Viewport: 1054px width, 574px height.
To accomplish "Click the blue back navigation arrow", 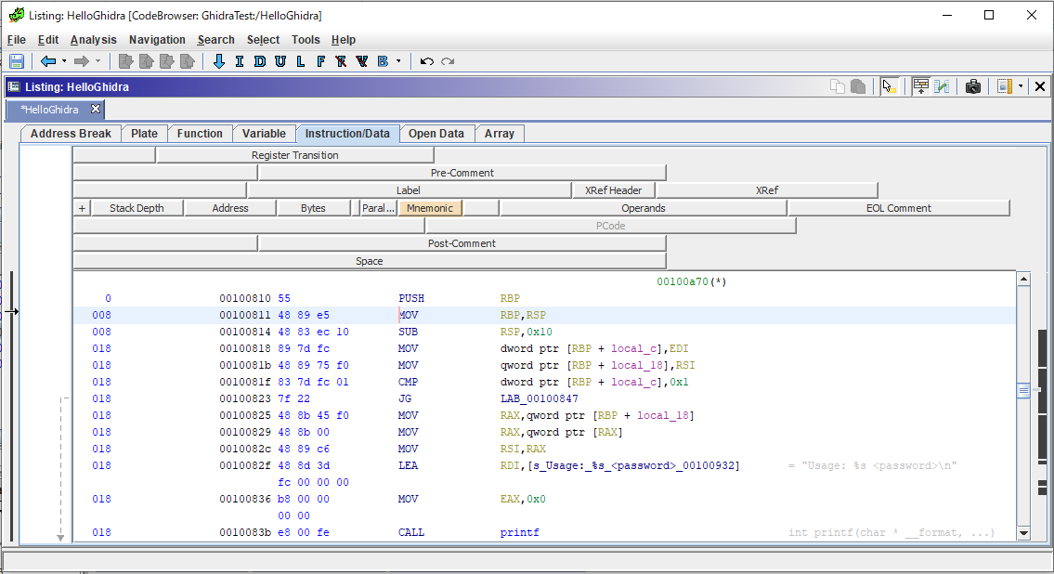I will 48,61.
